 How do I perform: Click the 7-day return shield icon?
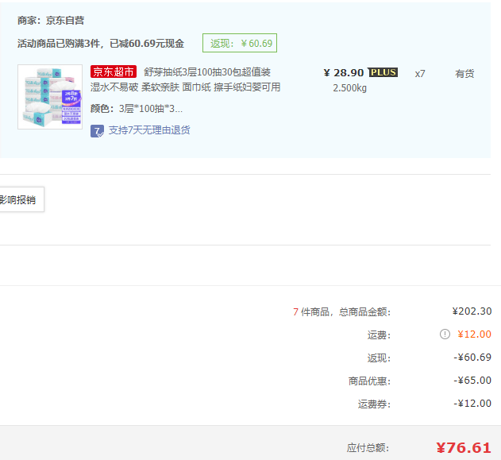coord(97,131)
